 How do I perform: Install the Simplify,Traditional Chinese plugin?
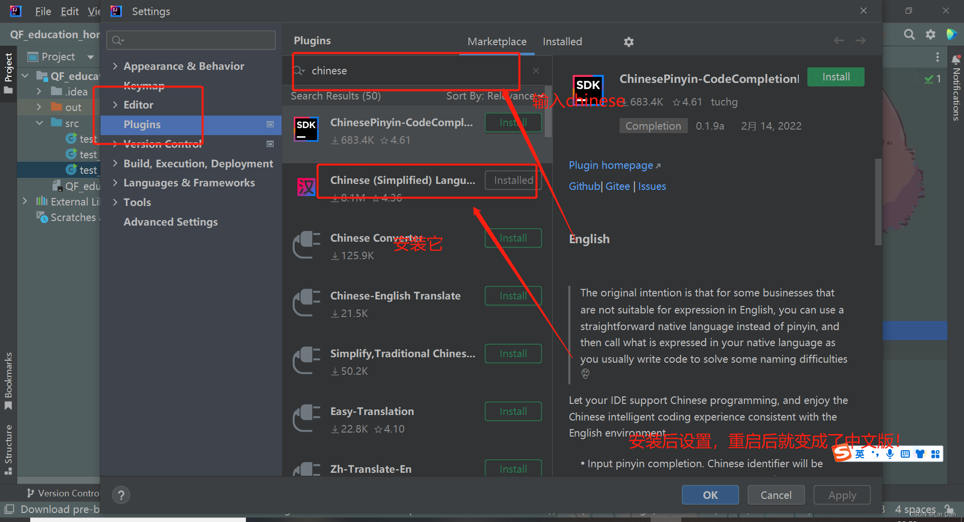point(513,354)
